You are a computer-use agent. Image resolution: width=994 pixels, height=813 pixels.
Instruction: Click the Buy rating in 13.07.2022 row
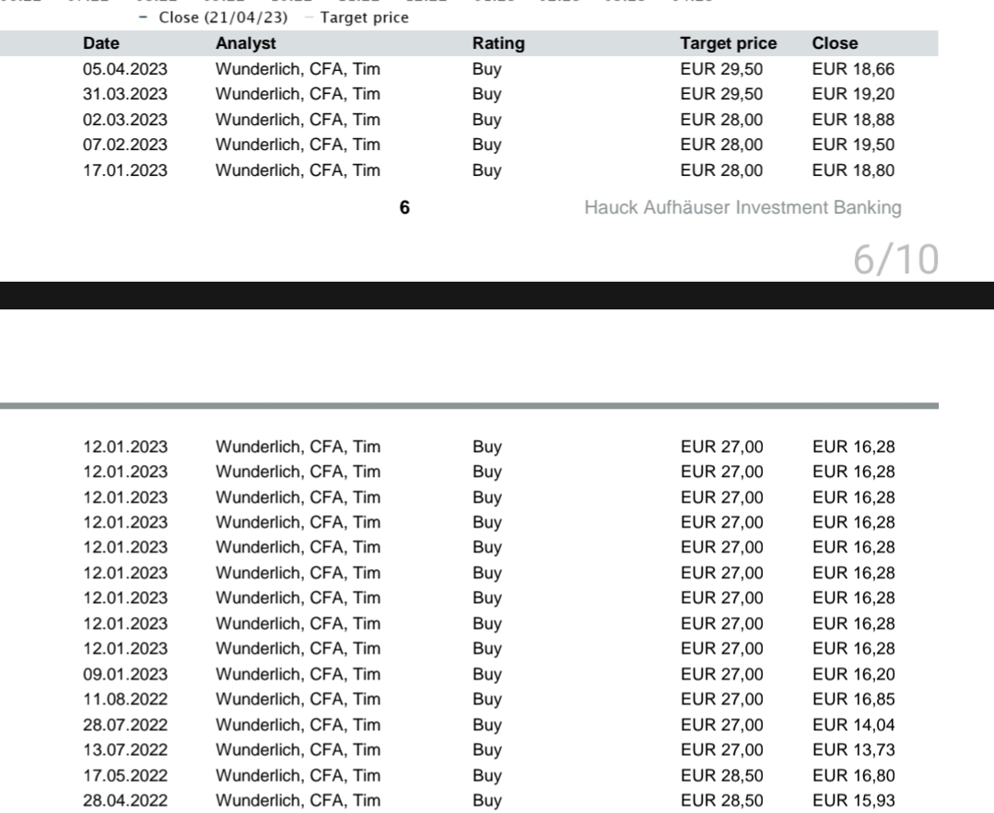pos(486,750)
